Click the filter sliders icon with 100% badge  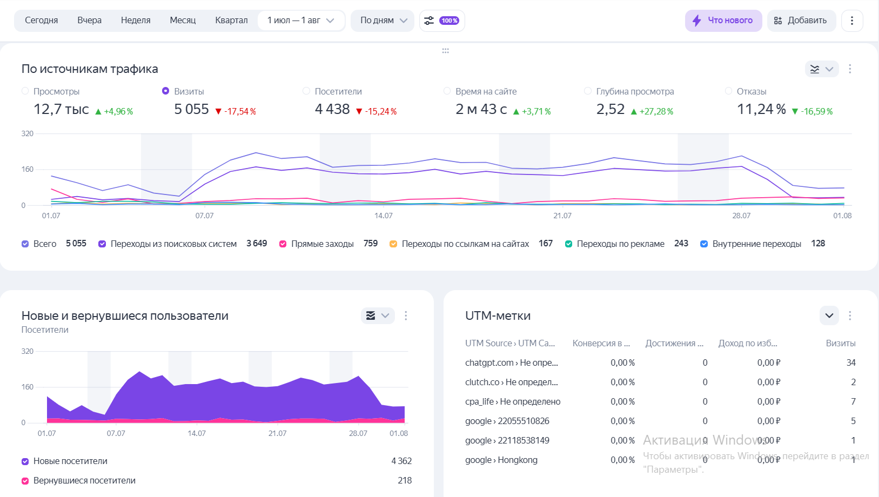point(441,21)
